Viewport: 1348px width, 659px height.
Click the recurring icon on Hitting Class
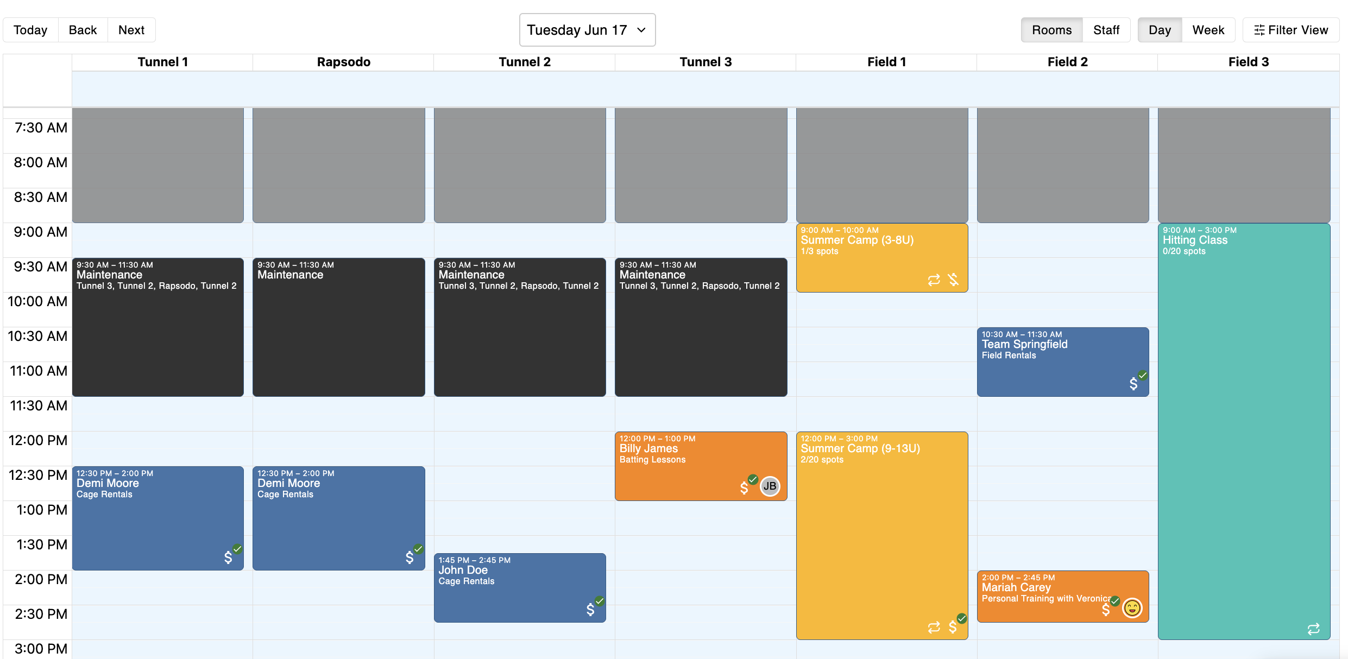pos(1313,629)
